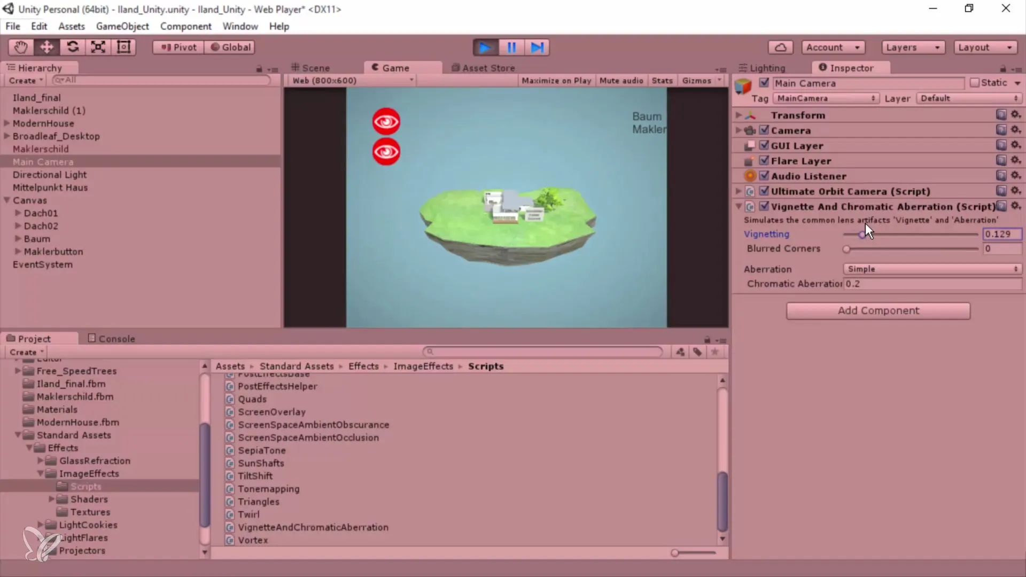The image size is (1026, 577).
Task: Click the second red eye button in Game view
Action: [386, 152]
